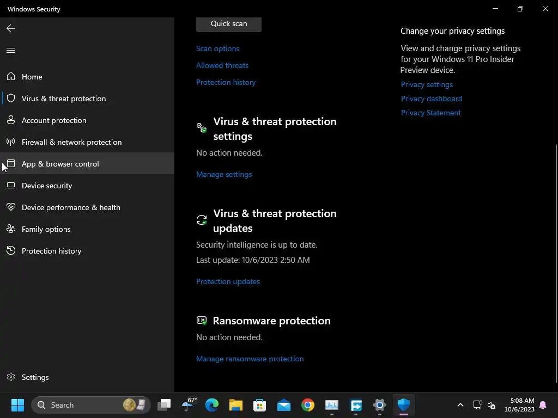Click the Security intelligence is up to date text
The width and height of the screenshot is (558, 418).
[257, 244]
